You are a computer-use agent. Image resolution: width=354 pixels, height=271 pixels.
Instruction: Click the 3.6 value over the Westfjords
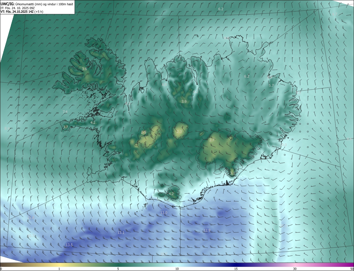pyautogui.click(x=85, y=69)
